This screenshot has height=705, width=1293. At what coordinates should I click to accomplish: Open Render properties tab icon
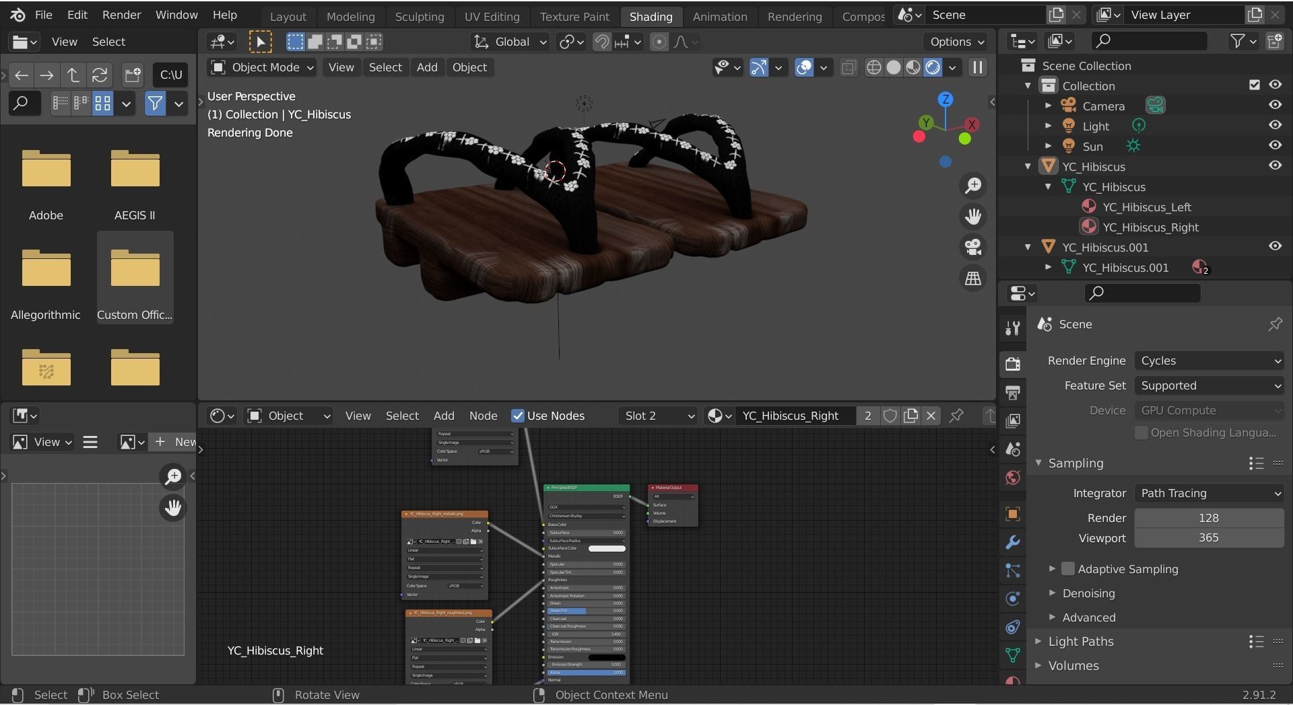[x=1012, y=364]
